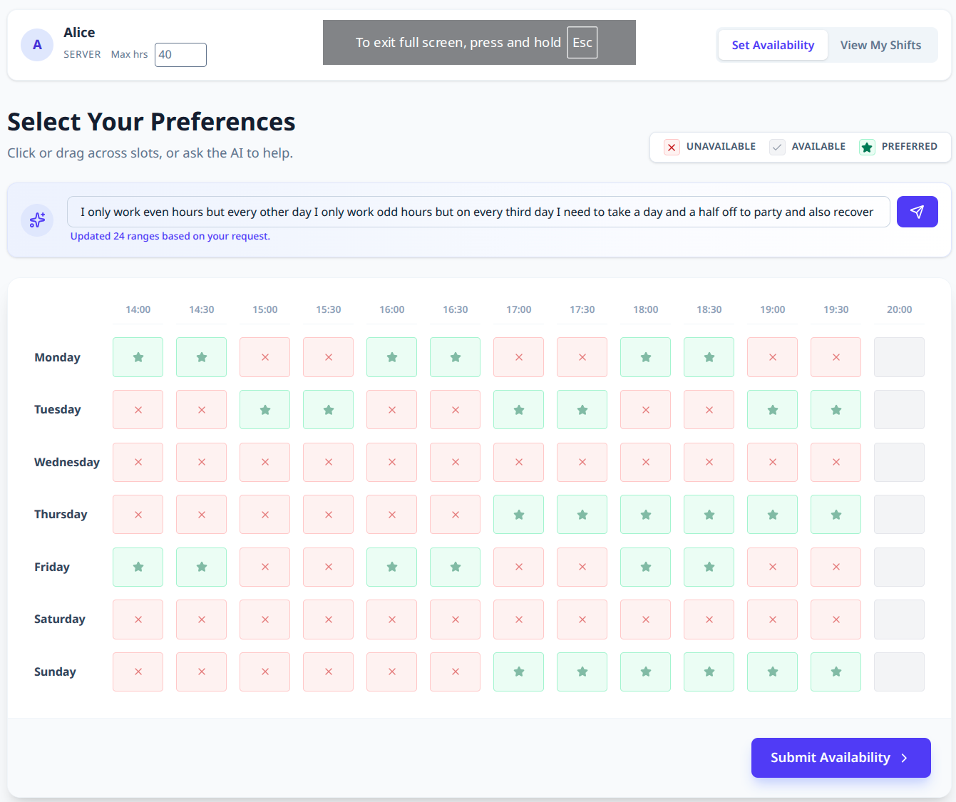Toggle Sunday 19:30 preferred slot
Viewport: 956px width, 802px height.
point(836,672)
